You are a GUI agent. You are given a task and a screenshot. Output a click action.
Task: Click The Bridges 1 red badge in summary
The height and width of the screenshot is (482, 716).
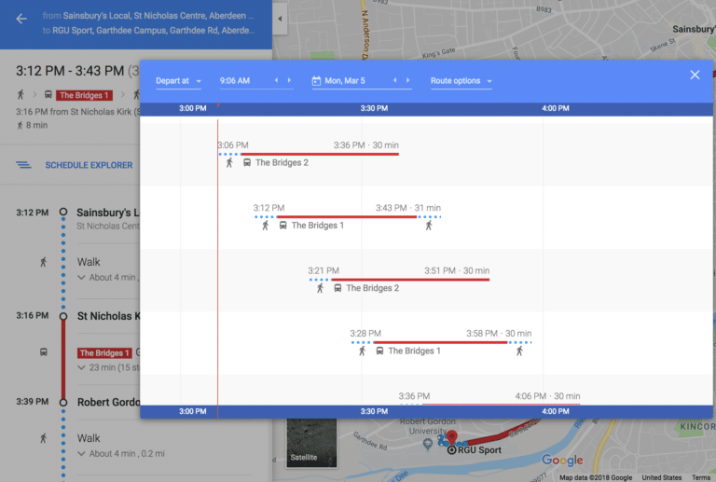84,95
